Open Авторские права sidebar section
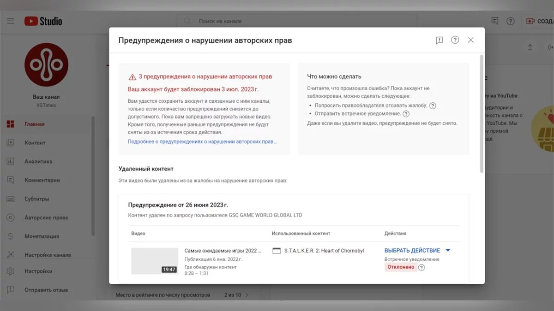 (x=46, y=217)
